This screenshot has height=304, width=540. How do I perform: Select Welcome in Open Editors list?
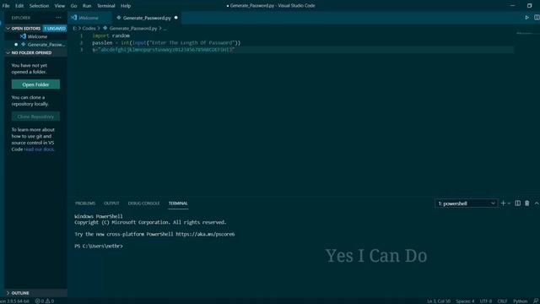click(x=35, y=36)
